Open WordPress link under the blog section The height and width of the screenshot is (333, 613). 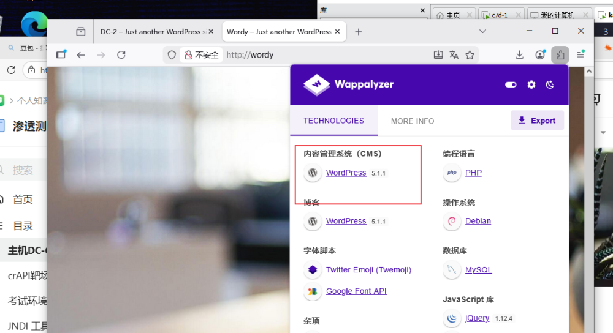coord(346,221)
